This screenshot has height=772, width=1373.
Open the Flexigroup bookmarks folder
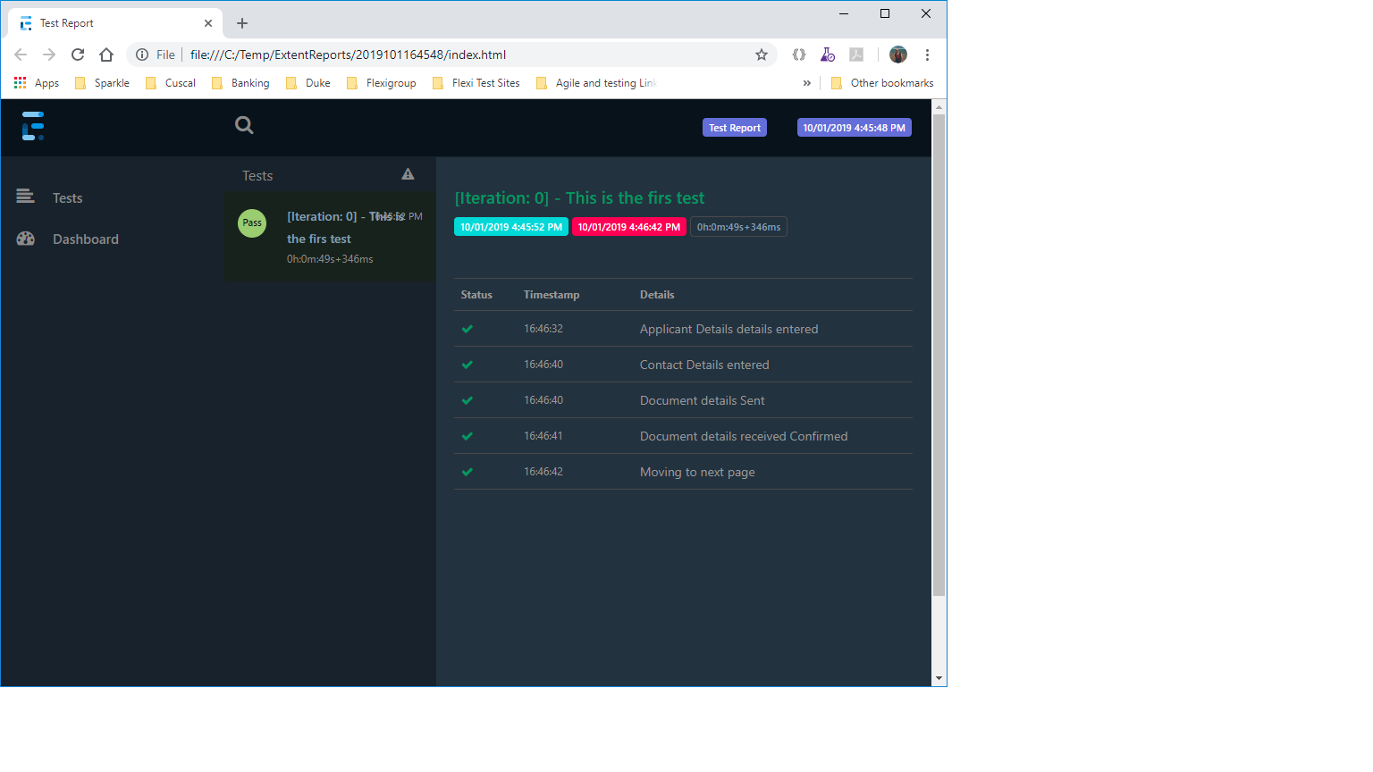pyautogui.click(x=382, y=83)
